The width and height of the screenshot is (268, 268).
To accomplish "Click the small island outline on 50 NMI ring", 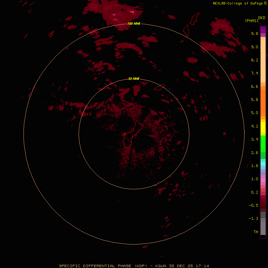I will click(x=160, y=88).
